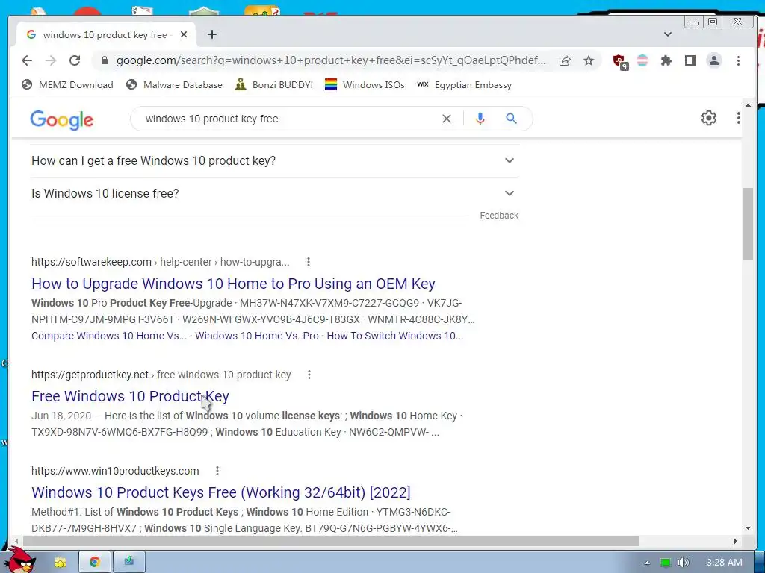Go to Google home via logo

(x=61, y=119)
